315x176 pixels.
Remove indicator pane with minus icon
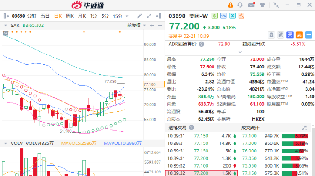coord(160,25)
